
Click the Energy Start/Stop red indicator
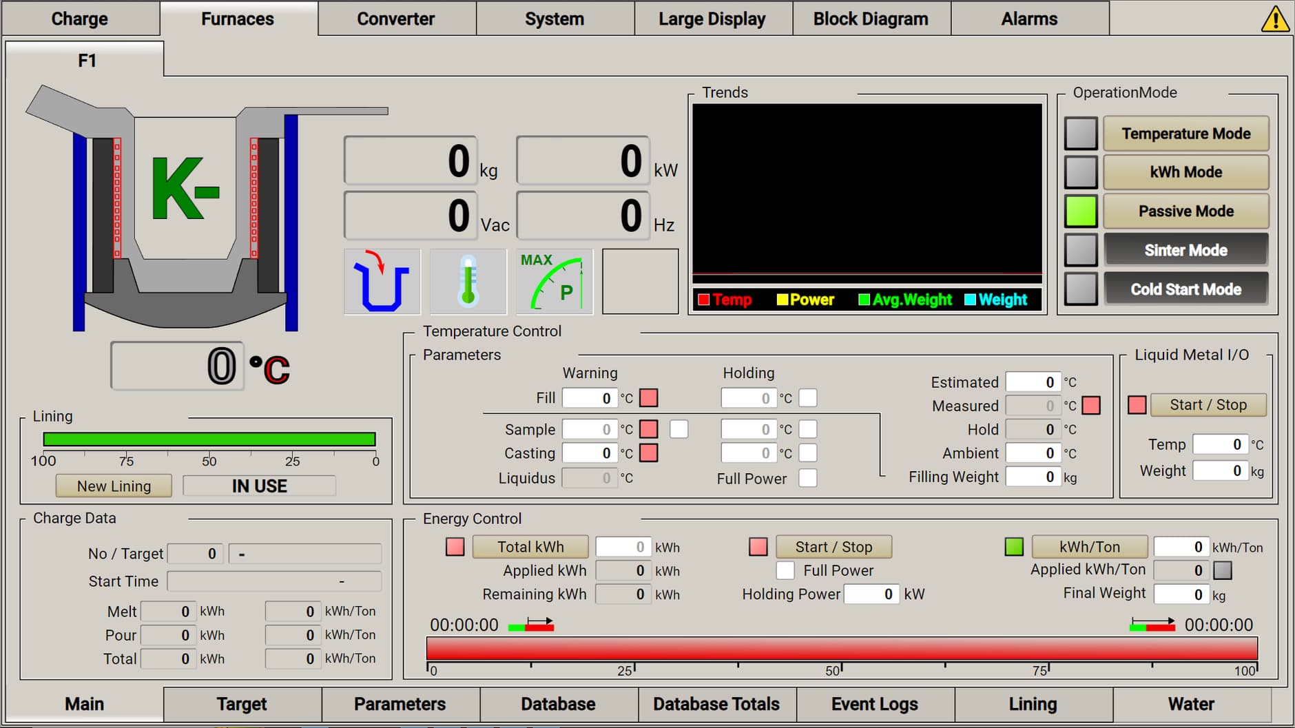758,547
